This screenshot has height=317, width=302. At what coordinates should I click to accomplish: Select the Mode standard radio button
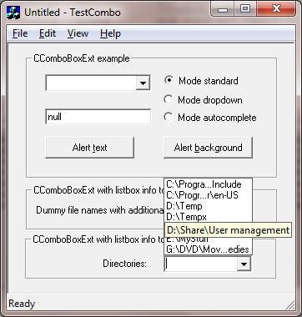tap(169, 81)
